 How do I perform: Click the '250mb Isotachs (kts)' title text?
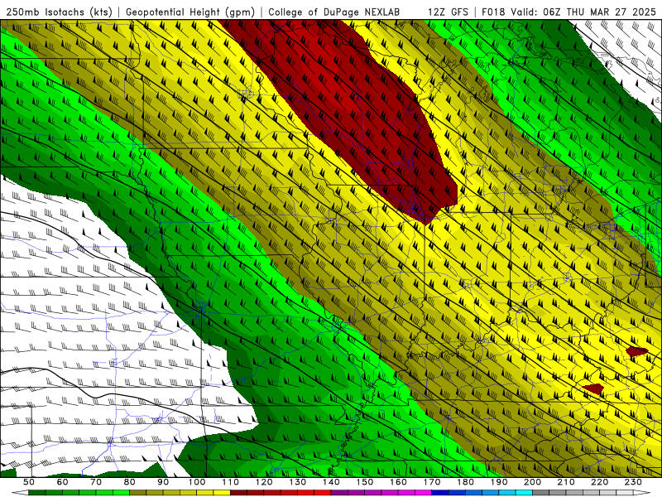(60, 12)
